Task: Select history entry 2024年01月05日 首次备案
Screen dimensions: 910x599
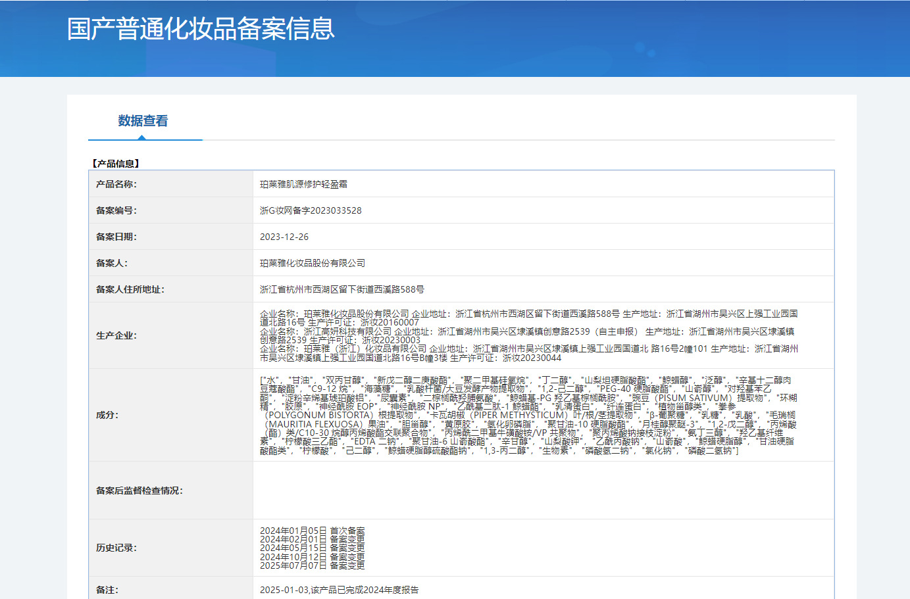Action: (312, 531)
